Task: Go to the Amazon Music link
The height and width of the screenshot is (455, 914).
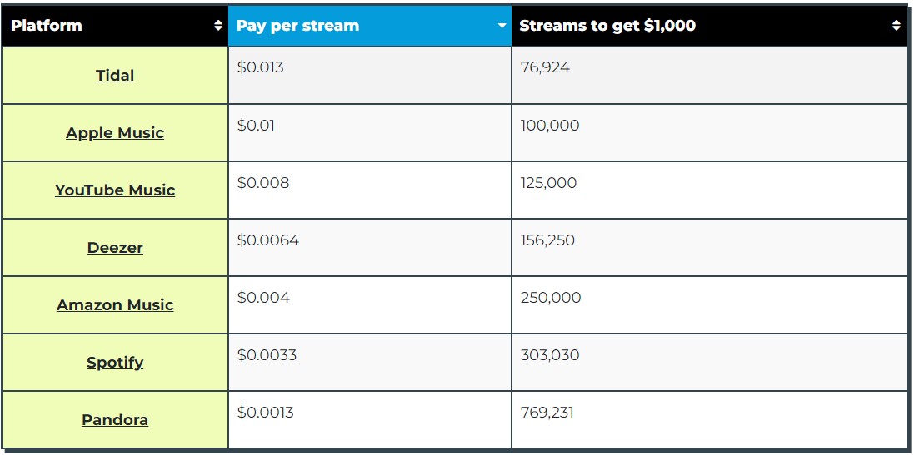Action: (x=115, y=305)
